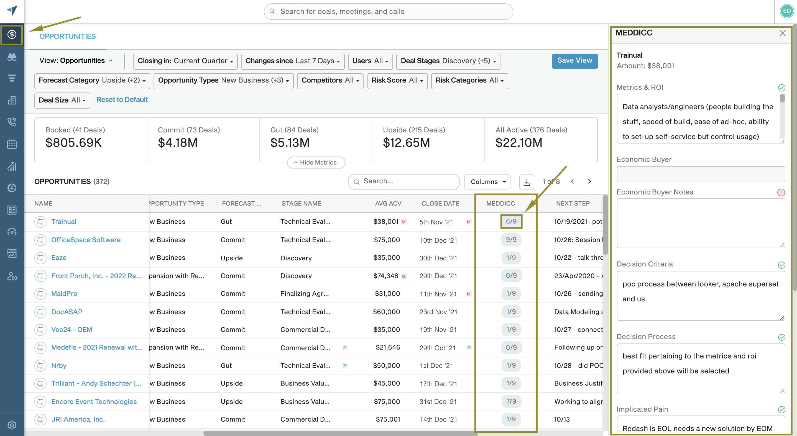The height and width of the screenshot is (436, 797).
Task: Close the MEDDICC panel
Action: 782,33
